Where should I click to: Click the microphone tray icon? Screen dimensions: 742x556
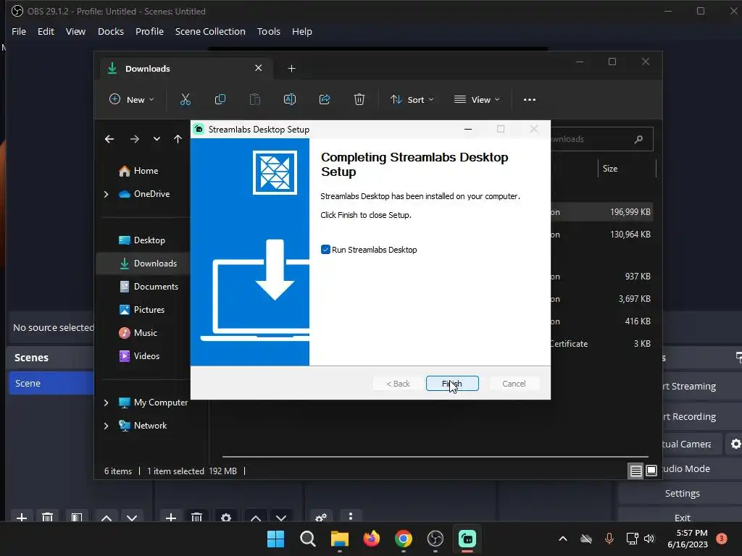(609, 539)
